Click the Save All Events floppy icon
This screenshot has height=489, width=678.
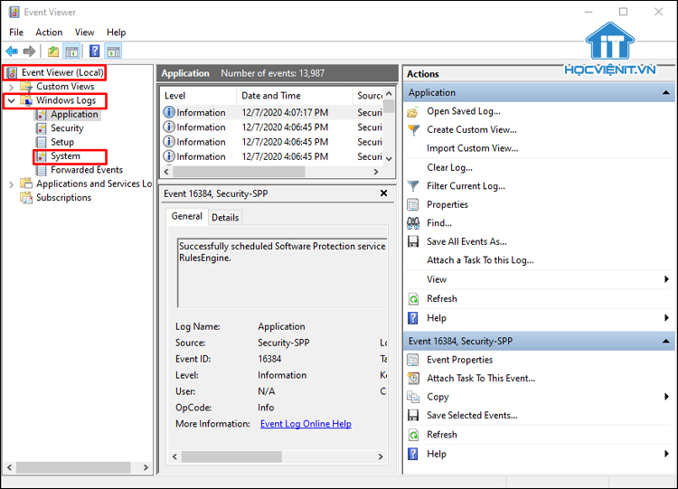coord(413,241)
